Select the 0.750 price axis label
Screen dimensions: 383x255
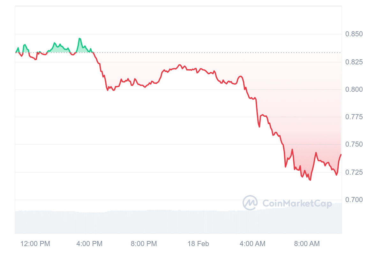pyautogui.click(x=354, y=144)
